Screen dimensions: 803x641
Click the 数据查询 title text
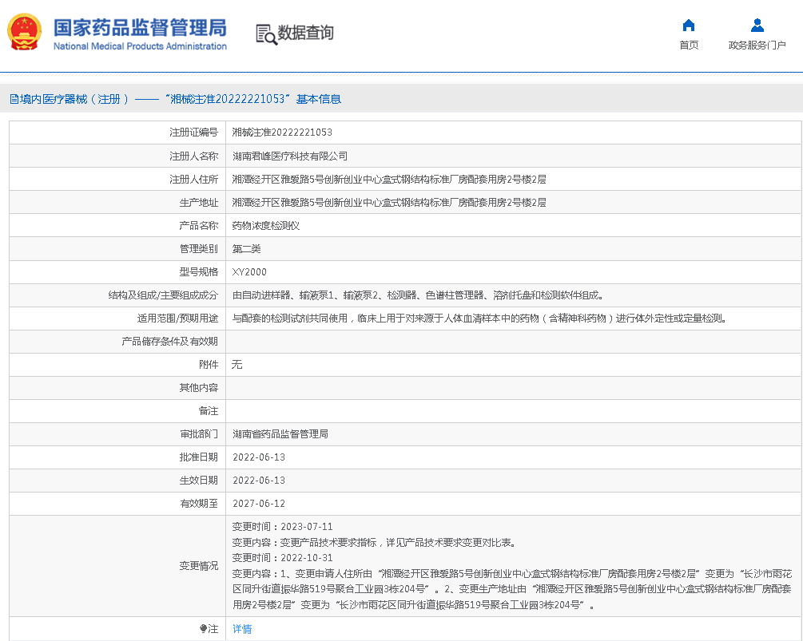(x=306, y=33)
